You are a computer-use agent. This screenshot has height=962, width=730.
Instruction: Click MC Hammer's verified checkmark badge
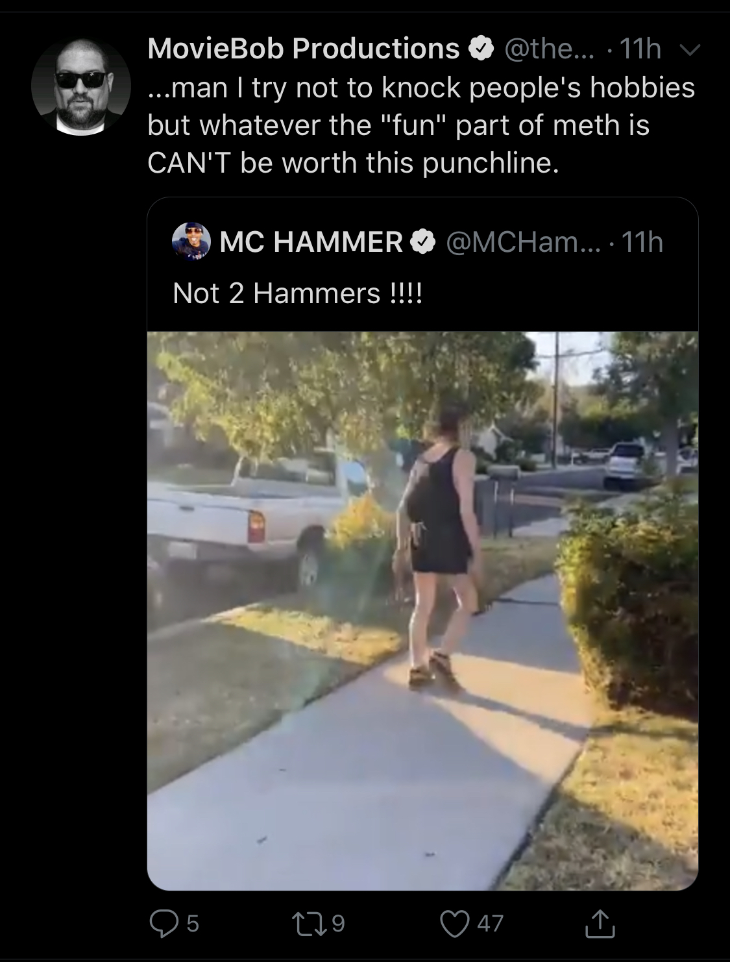tap(421, 243)
